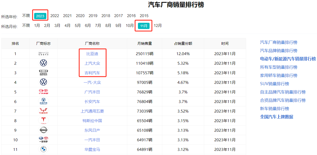Open 电动车/新能源汽车销量排行榜 link

pyautogui.click(x=288, y=59)
